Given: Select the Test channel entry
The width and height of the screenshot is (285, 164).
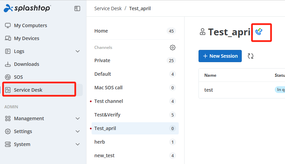Looking at the screenshot, I should pos(135,101).
